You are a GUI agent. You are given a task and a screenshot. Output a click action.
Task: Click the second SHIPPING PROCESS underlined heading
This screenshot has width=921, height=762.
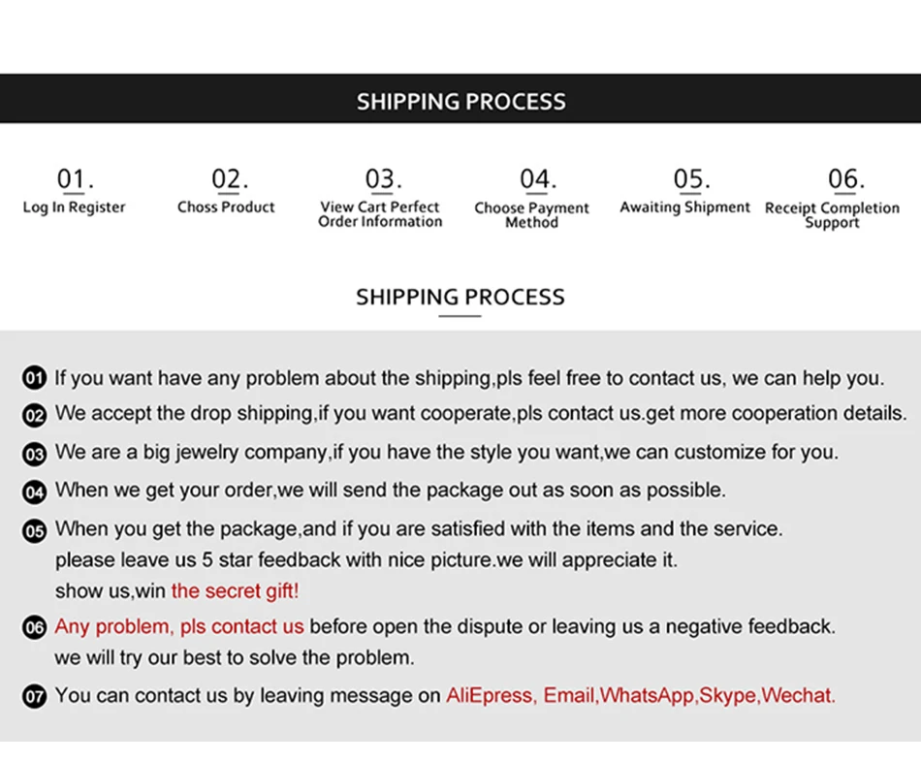460,300
